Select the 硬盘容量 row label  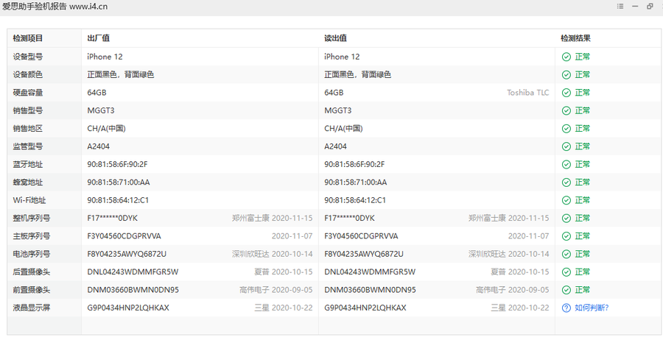pos(27,93)
